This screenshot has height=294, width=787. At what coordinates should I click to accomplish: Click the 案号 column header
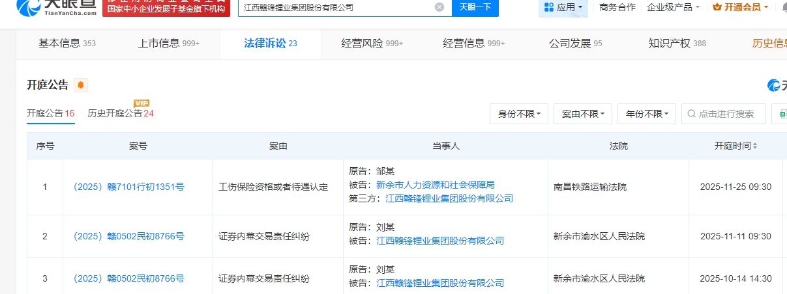(x=138, y=146)
